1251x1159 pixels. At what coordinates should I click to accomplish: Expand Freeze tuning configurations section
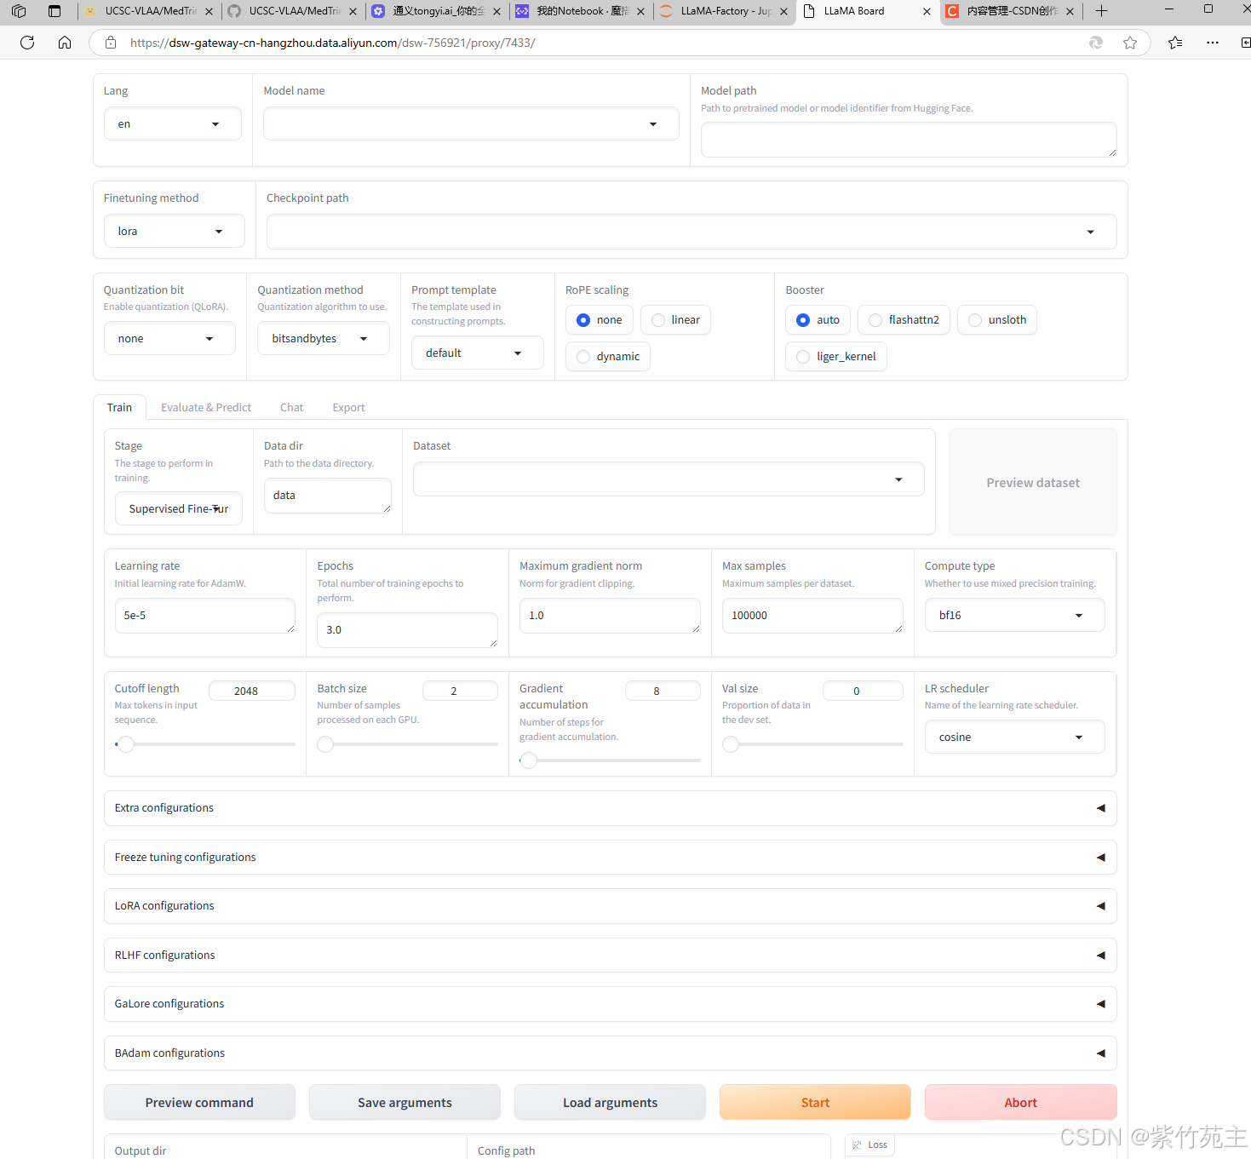point(610,858)
